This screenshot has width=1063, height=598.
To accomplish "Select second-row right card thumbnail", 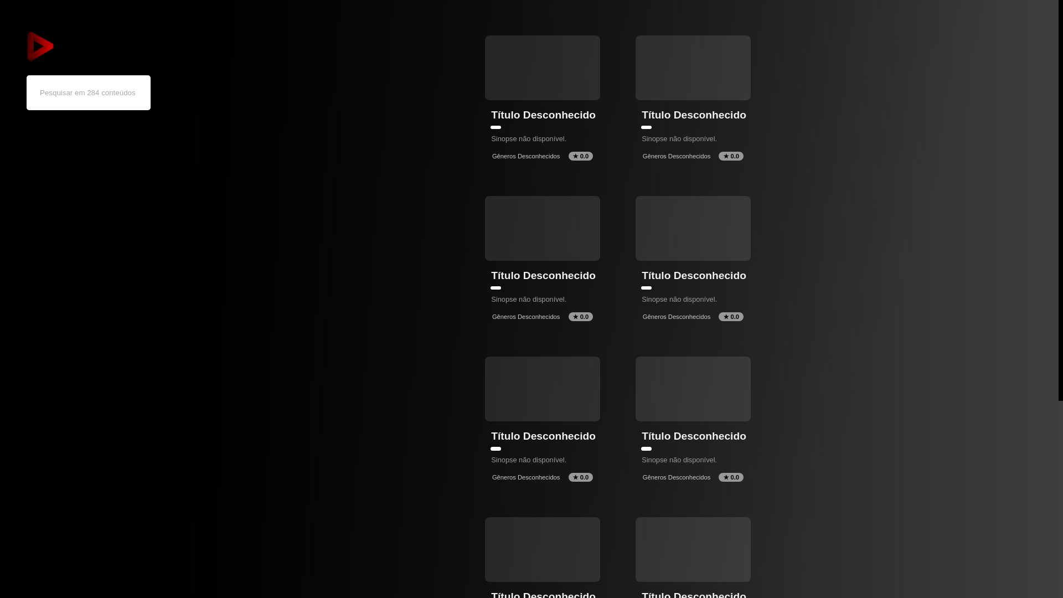I will [693, 228].
